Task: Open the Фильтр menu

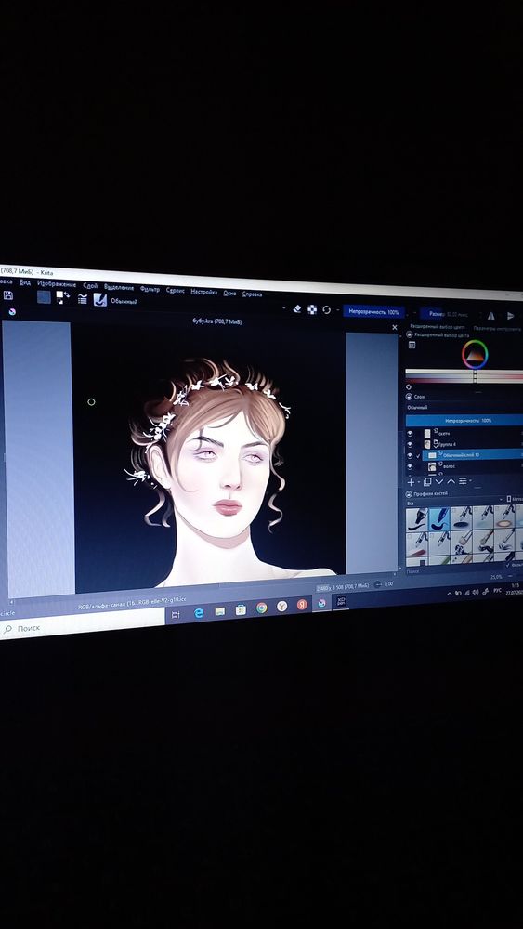Action: 150,289
